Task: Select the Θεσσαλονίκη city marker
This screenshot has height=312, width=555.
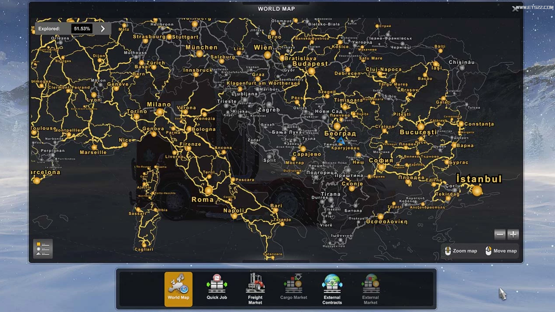Action: (380, 216)
